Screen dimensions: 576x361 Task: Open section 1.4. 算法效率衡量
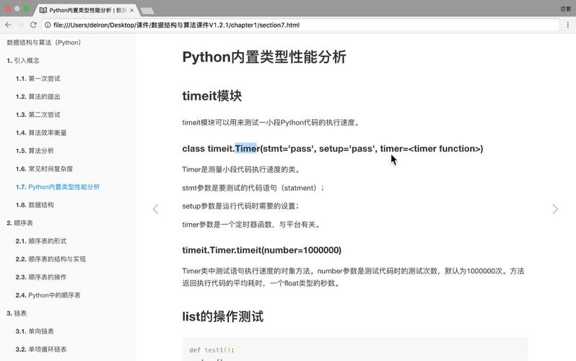click(41, 133)
